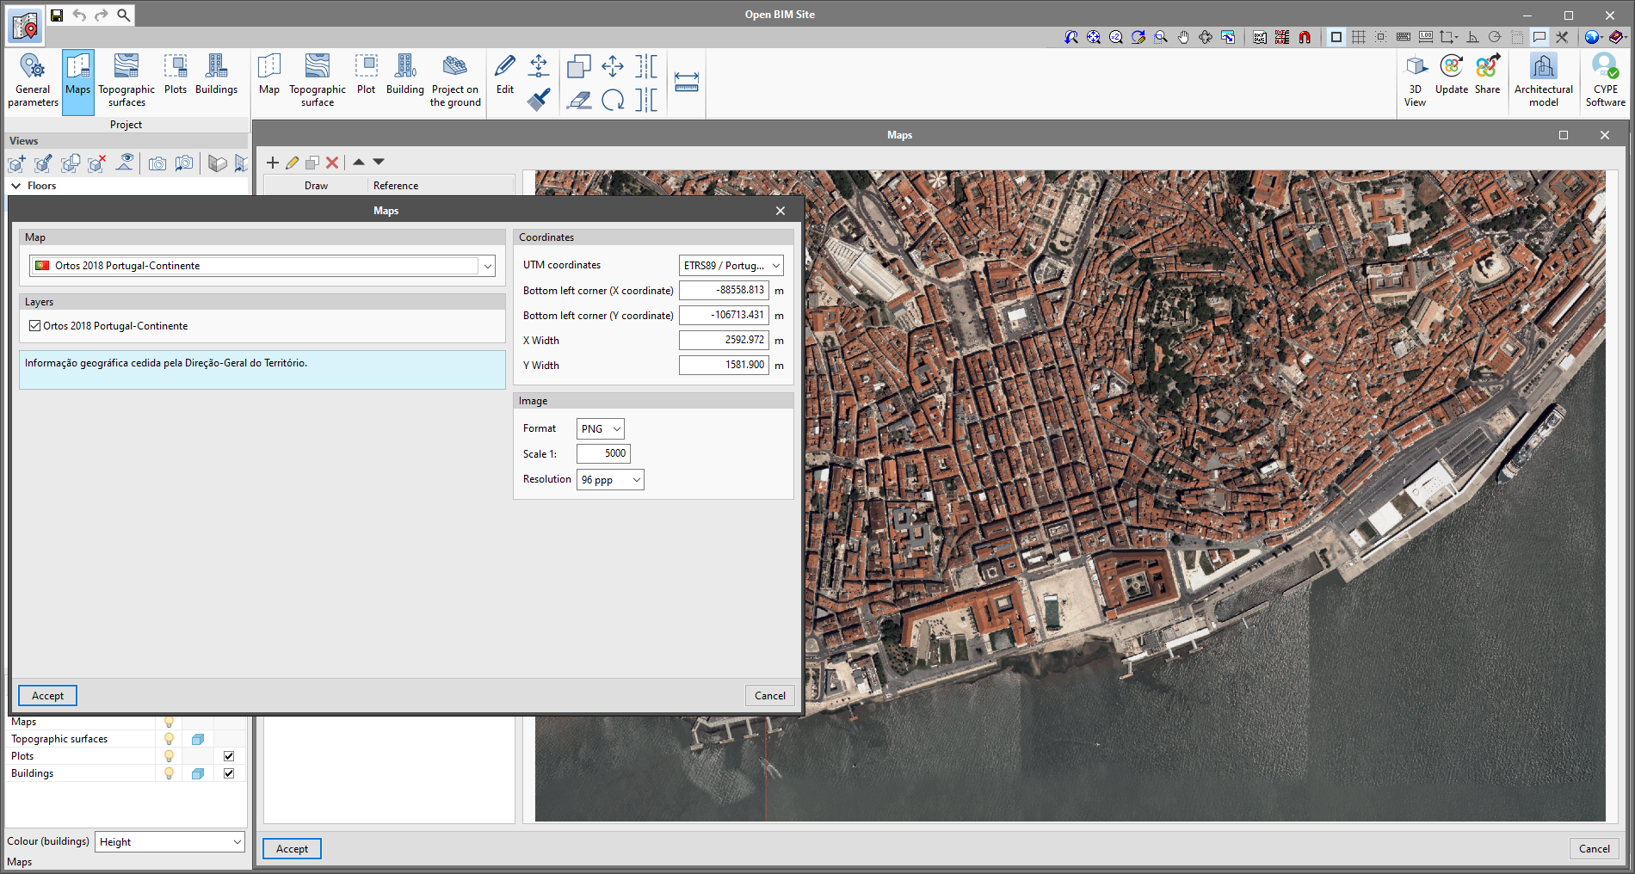The image size is (1635, 874).
Task: Delete selected map with red X
Action: tap(332, 162)
